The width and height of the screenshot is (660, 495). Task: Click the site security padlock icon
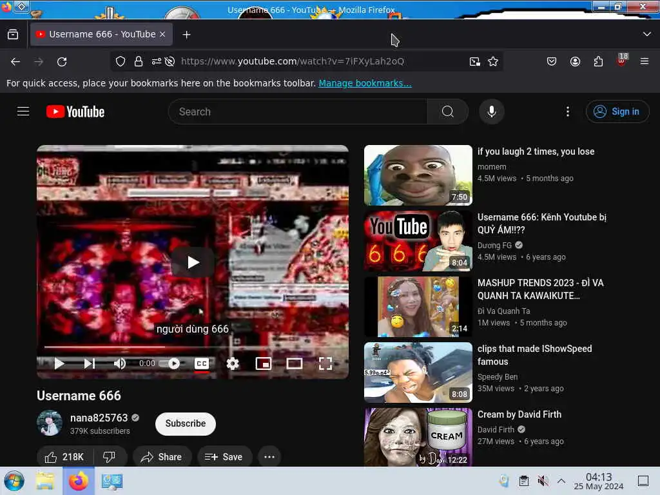(x=138, y=61)
